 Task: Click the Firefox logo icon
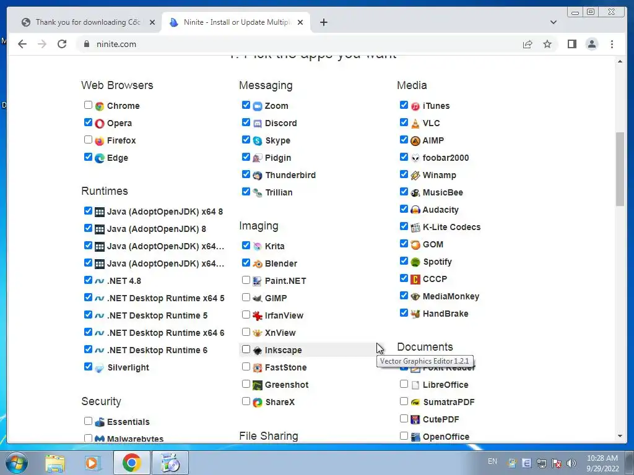click(100, 141)
